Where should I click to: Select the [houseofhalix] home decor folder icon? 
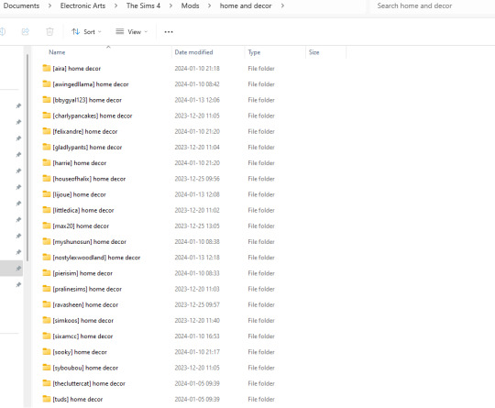[47, 179]
